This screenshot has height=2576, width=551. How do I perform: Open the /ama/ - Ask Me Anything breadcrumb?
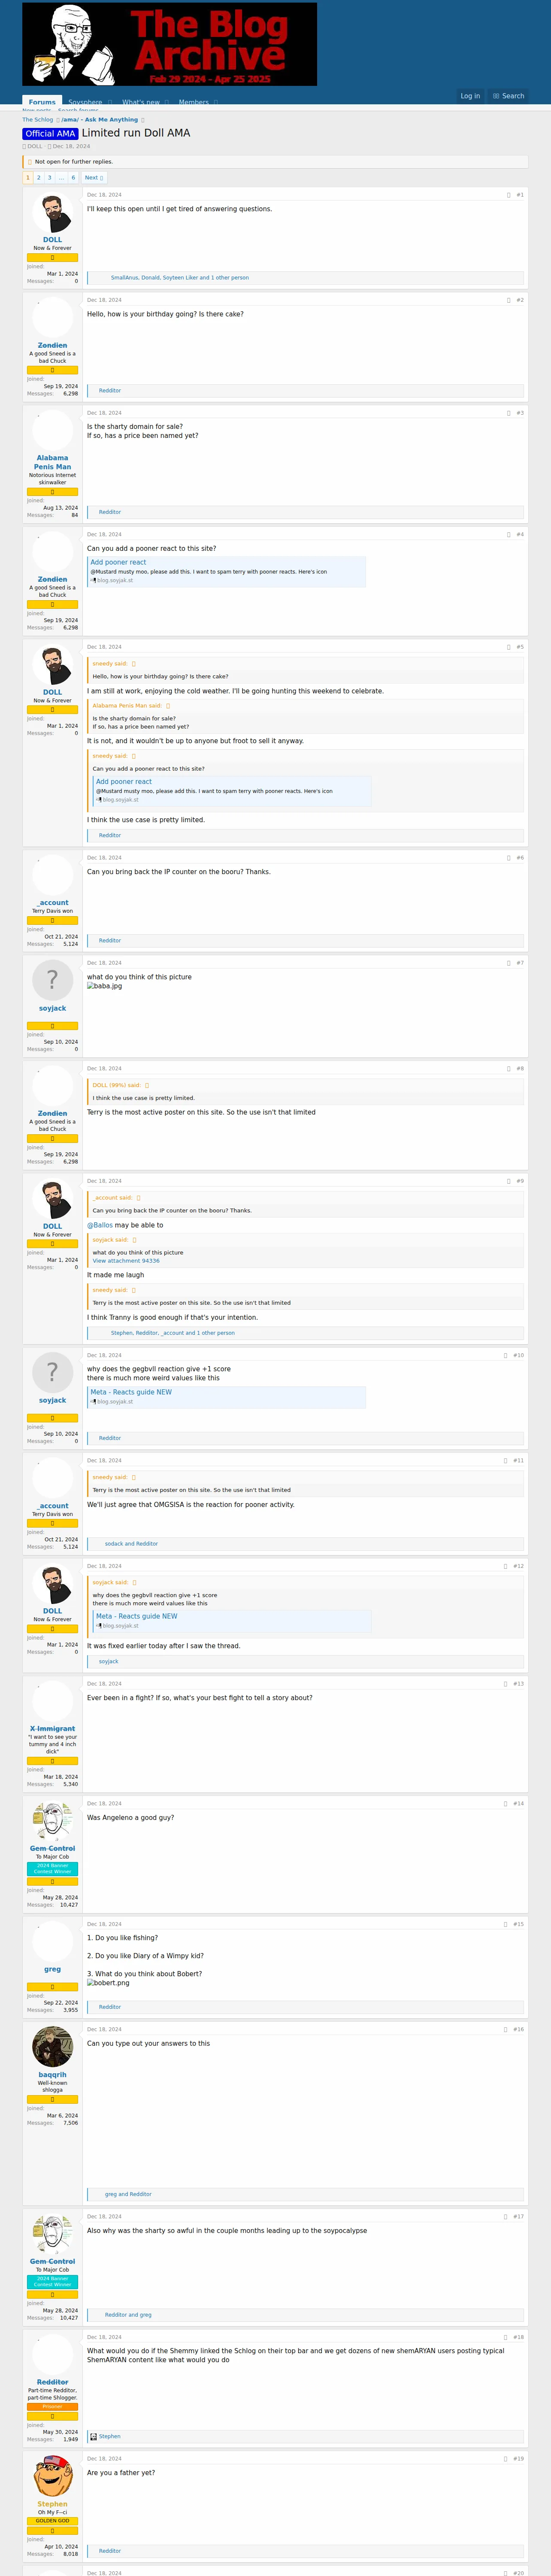click(x=100, y=120)
